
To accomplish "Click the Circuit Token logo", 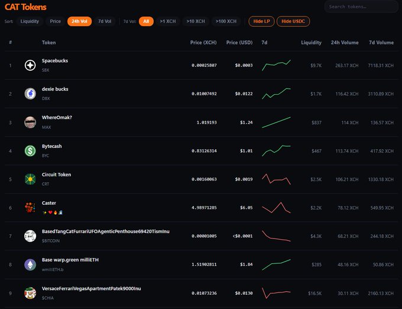I will [30, 179].
